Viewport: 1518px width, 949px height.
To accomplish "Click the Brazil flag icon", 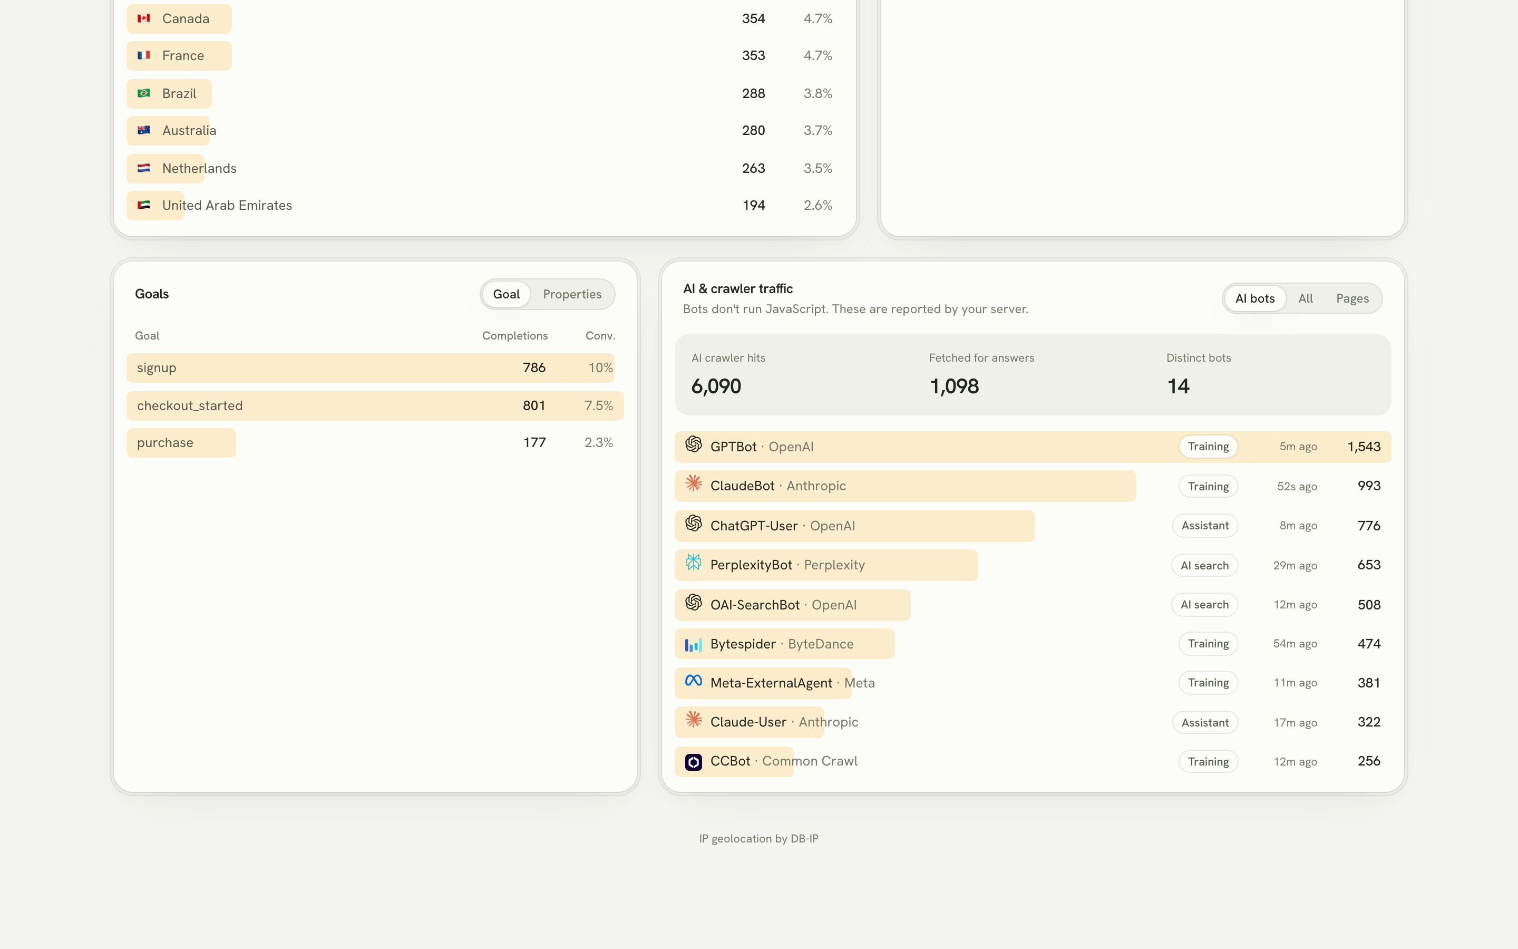I will coord(144,93).
